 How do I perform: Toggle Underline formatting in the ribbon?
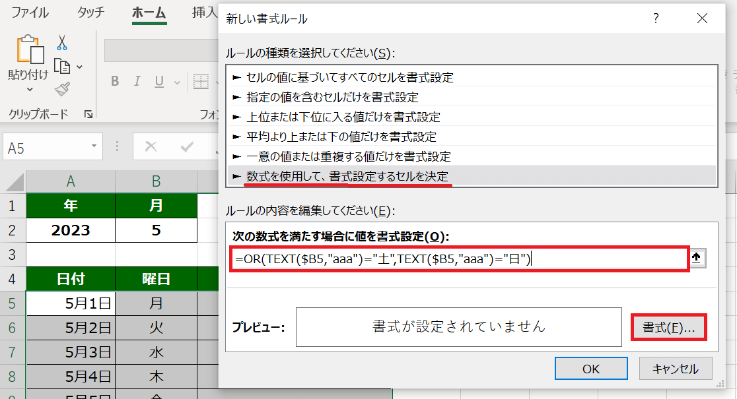pos(158,82)
